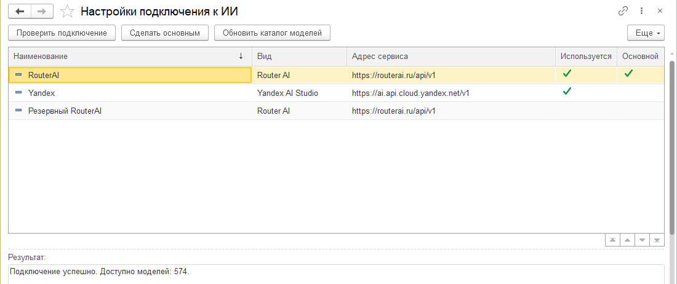Select the Резервный RouterAI name cell
This screenshot has height=284, width=677.
(130, 111)
